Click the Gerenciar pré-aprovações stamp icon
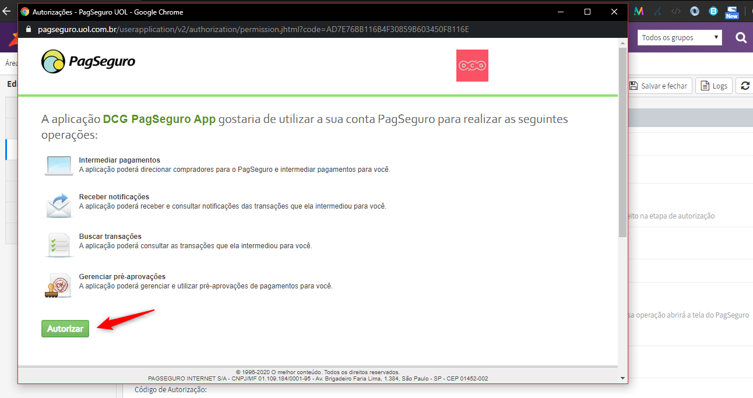753x398 pixels. pyautogui.click(x=58, y=286)
